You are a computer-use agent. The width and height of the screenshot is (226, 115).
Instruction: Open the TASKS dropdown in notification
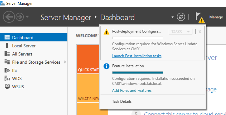pyautogui.click(x=181, y=32)
